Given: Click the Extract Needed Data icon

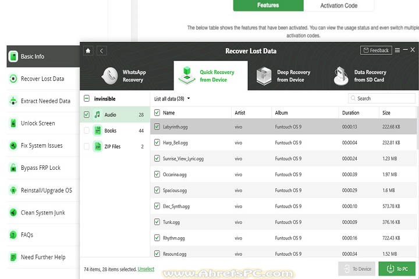Looking at the screenshot, I should pyautogui.click(x=13, y=101).
